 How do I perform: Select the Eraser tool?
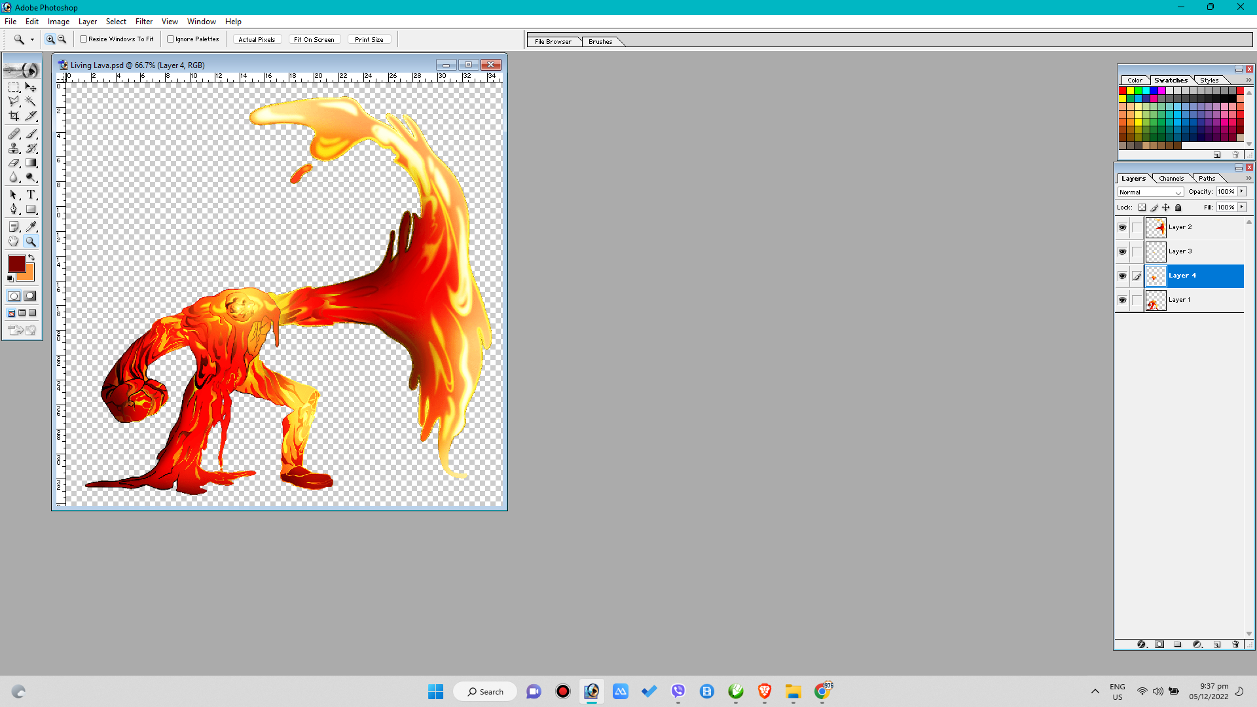point(14,163)
